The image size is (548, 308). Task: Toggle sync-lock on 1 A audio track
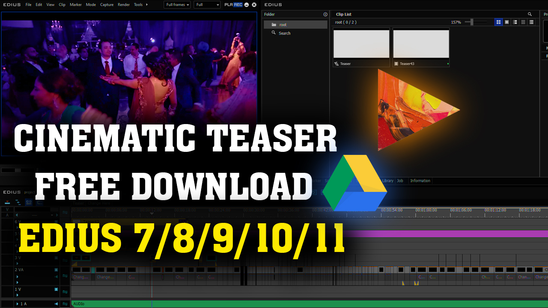[65, 304]
